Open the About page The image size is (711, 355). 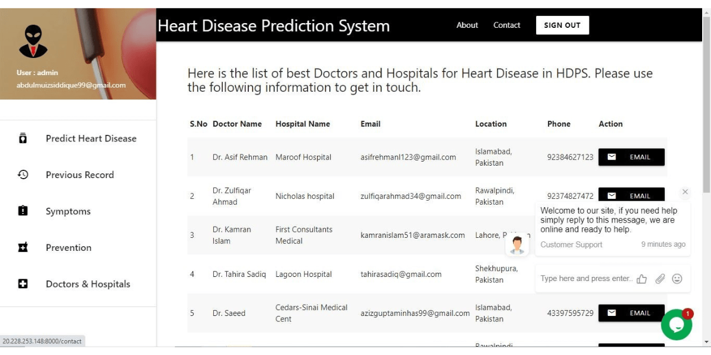[467, 25]
